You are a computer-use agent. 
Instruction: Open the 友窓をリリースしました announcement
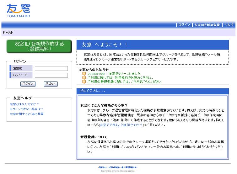click(114, 74)
